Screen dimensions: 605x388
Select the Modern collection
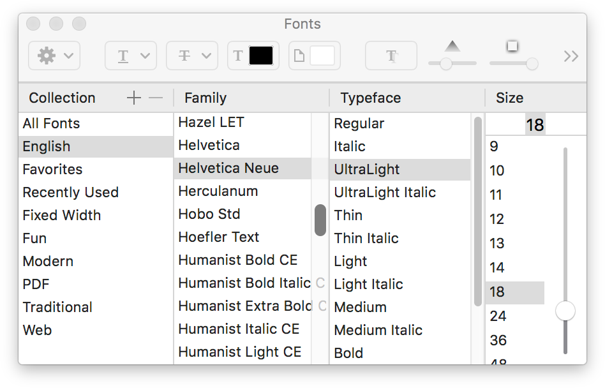pos(96,262)
